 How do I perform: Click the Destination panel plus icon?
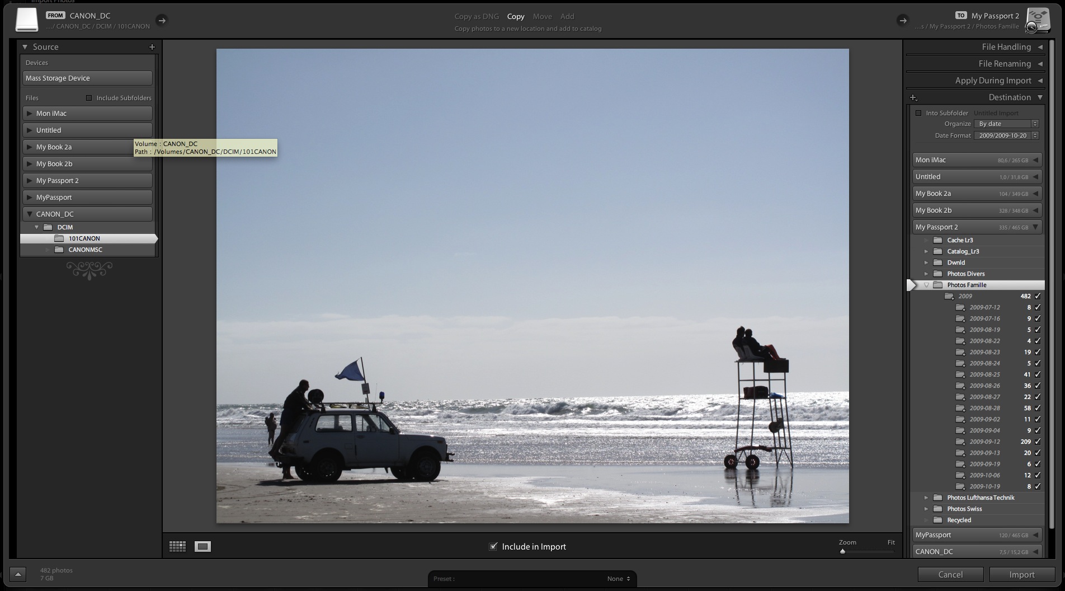(x=913, y=97)
